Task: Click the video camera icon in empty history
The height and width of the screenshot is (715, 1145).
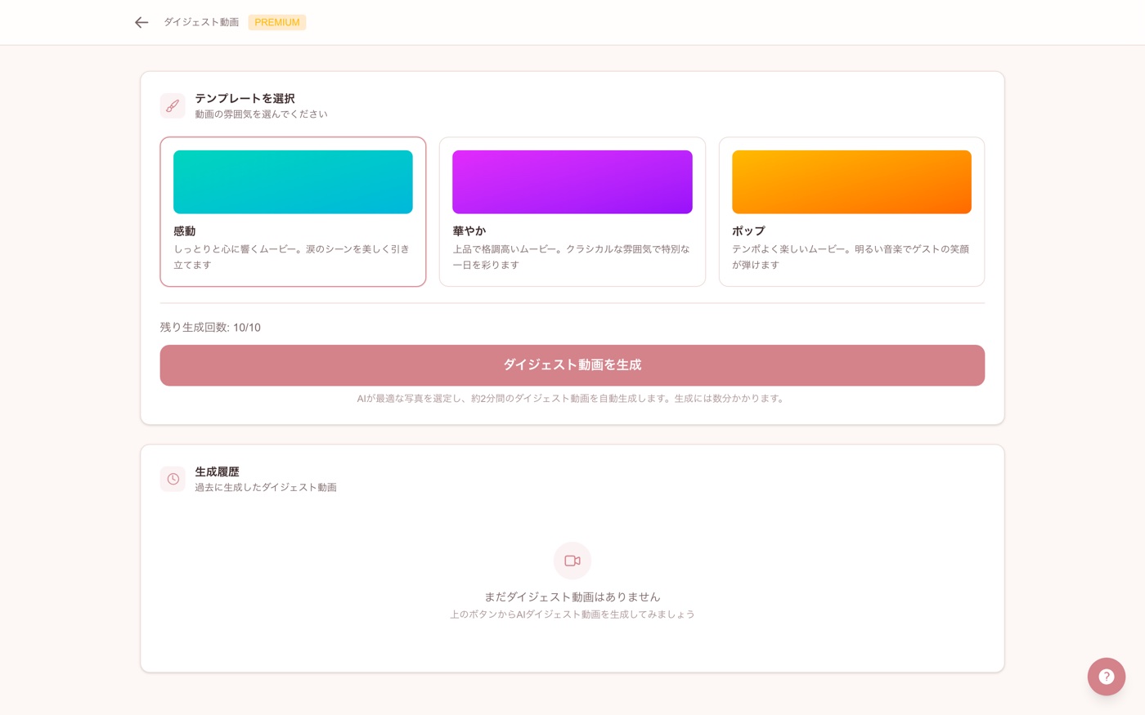Action: [572, 561]
